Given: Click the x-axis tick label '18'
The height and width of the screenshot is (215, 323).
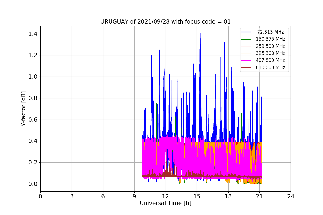Looking at the screenshot, I should [x=228, y=196].
